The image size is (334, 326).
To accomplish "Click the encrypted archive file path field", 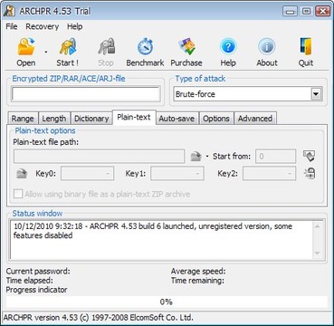I will pos(86,94).
